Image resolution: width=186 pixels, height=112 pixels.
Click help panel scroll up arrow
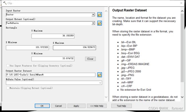coord(182,11)
